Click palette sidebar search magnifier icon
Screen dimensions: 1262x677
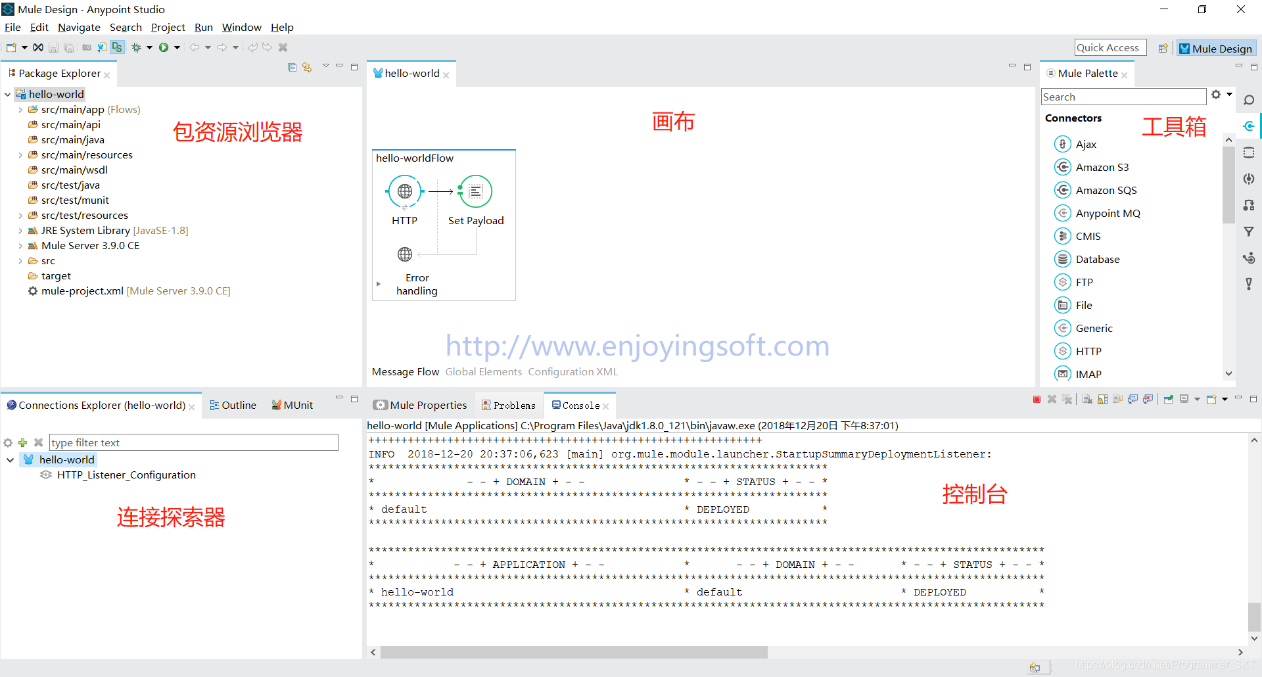[x=1249, y=100]
